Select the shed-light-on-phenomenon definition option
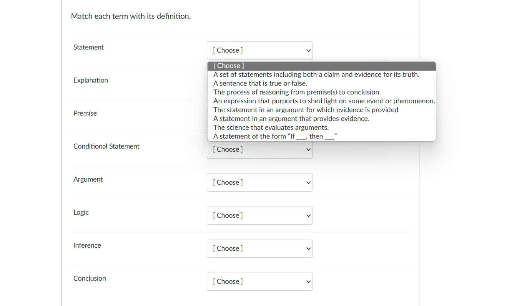Viewport: 527px width, 306px height. pos(324,101)
